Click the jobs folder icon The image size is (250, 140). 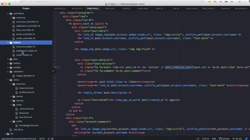(x=11, y=59)
